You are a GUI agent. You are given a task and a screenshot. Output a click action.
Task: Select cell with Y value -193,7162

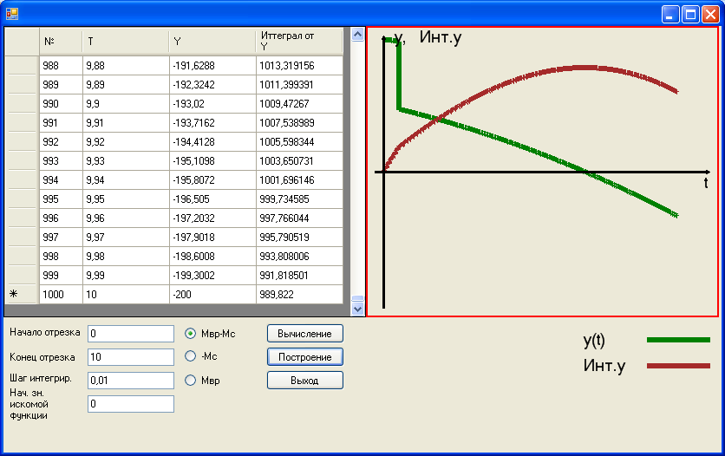tap(212, 123)
